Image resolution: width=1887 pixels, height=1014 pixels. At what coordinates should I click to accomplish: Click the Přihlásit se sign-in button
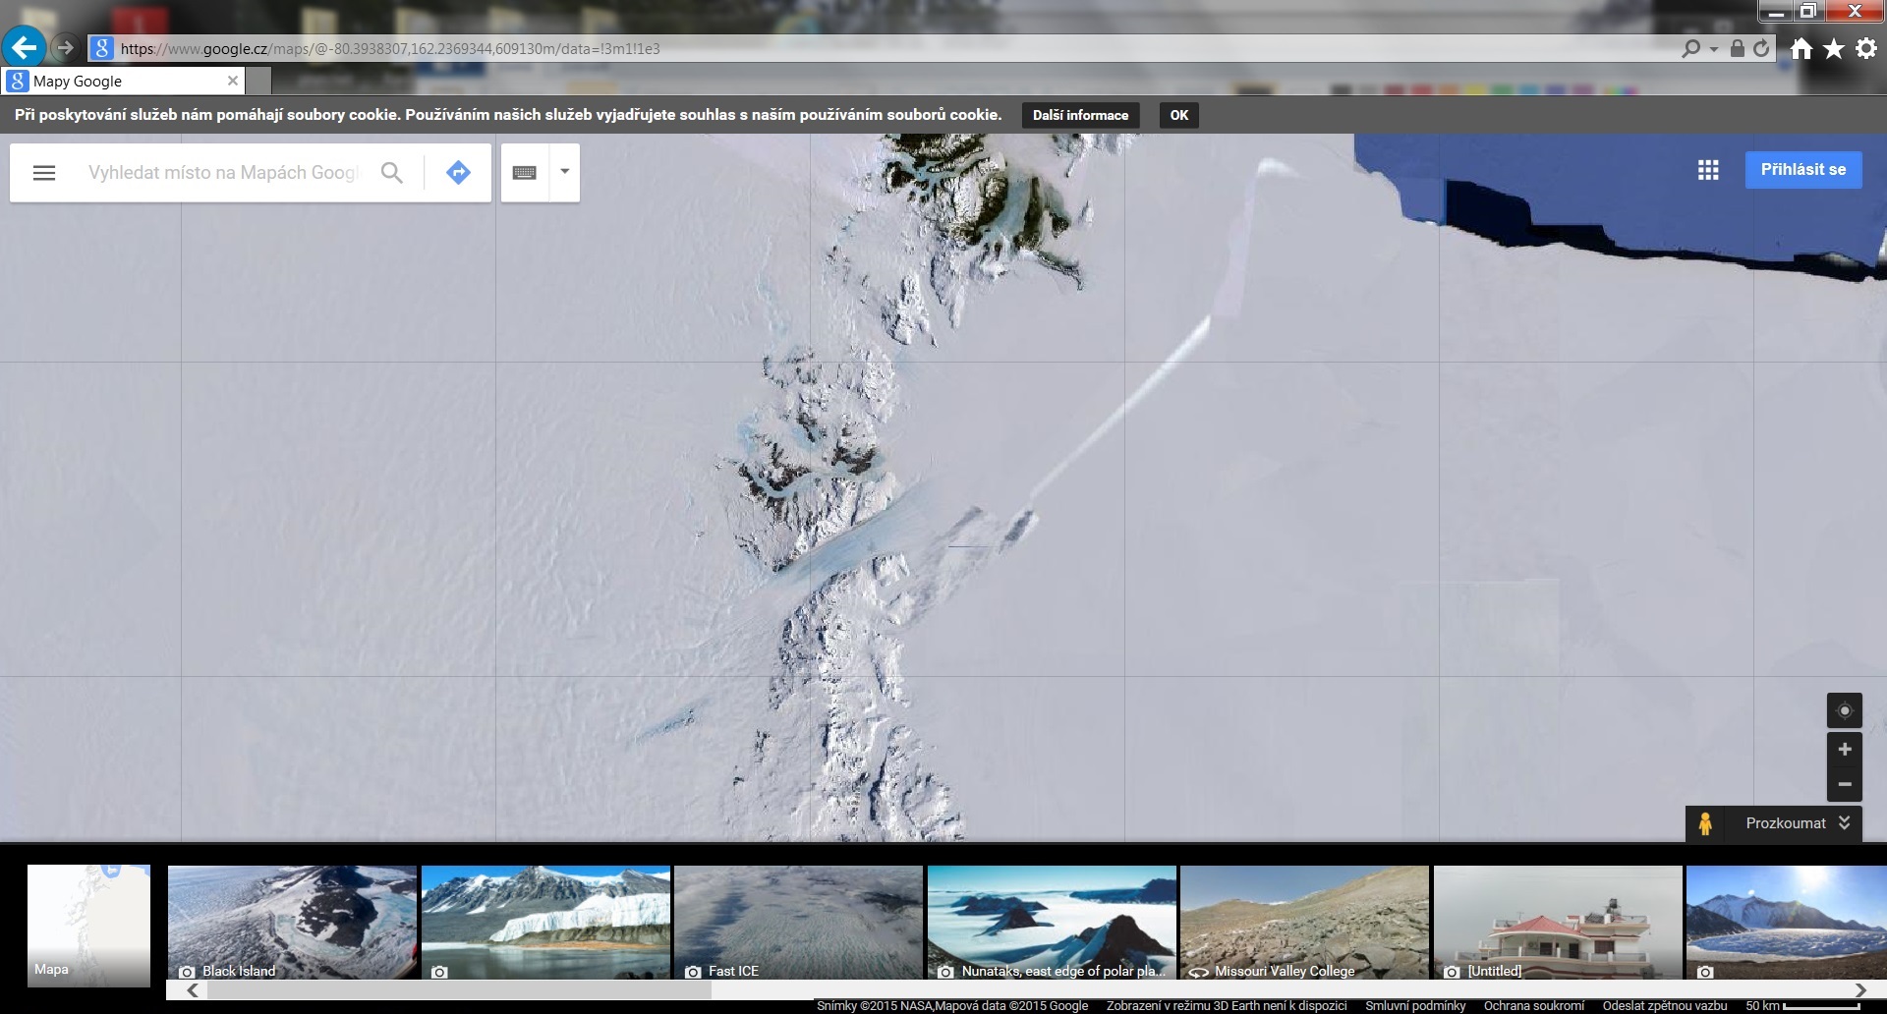[x=1802, y=170]
